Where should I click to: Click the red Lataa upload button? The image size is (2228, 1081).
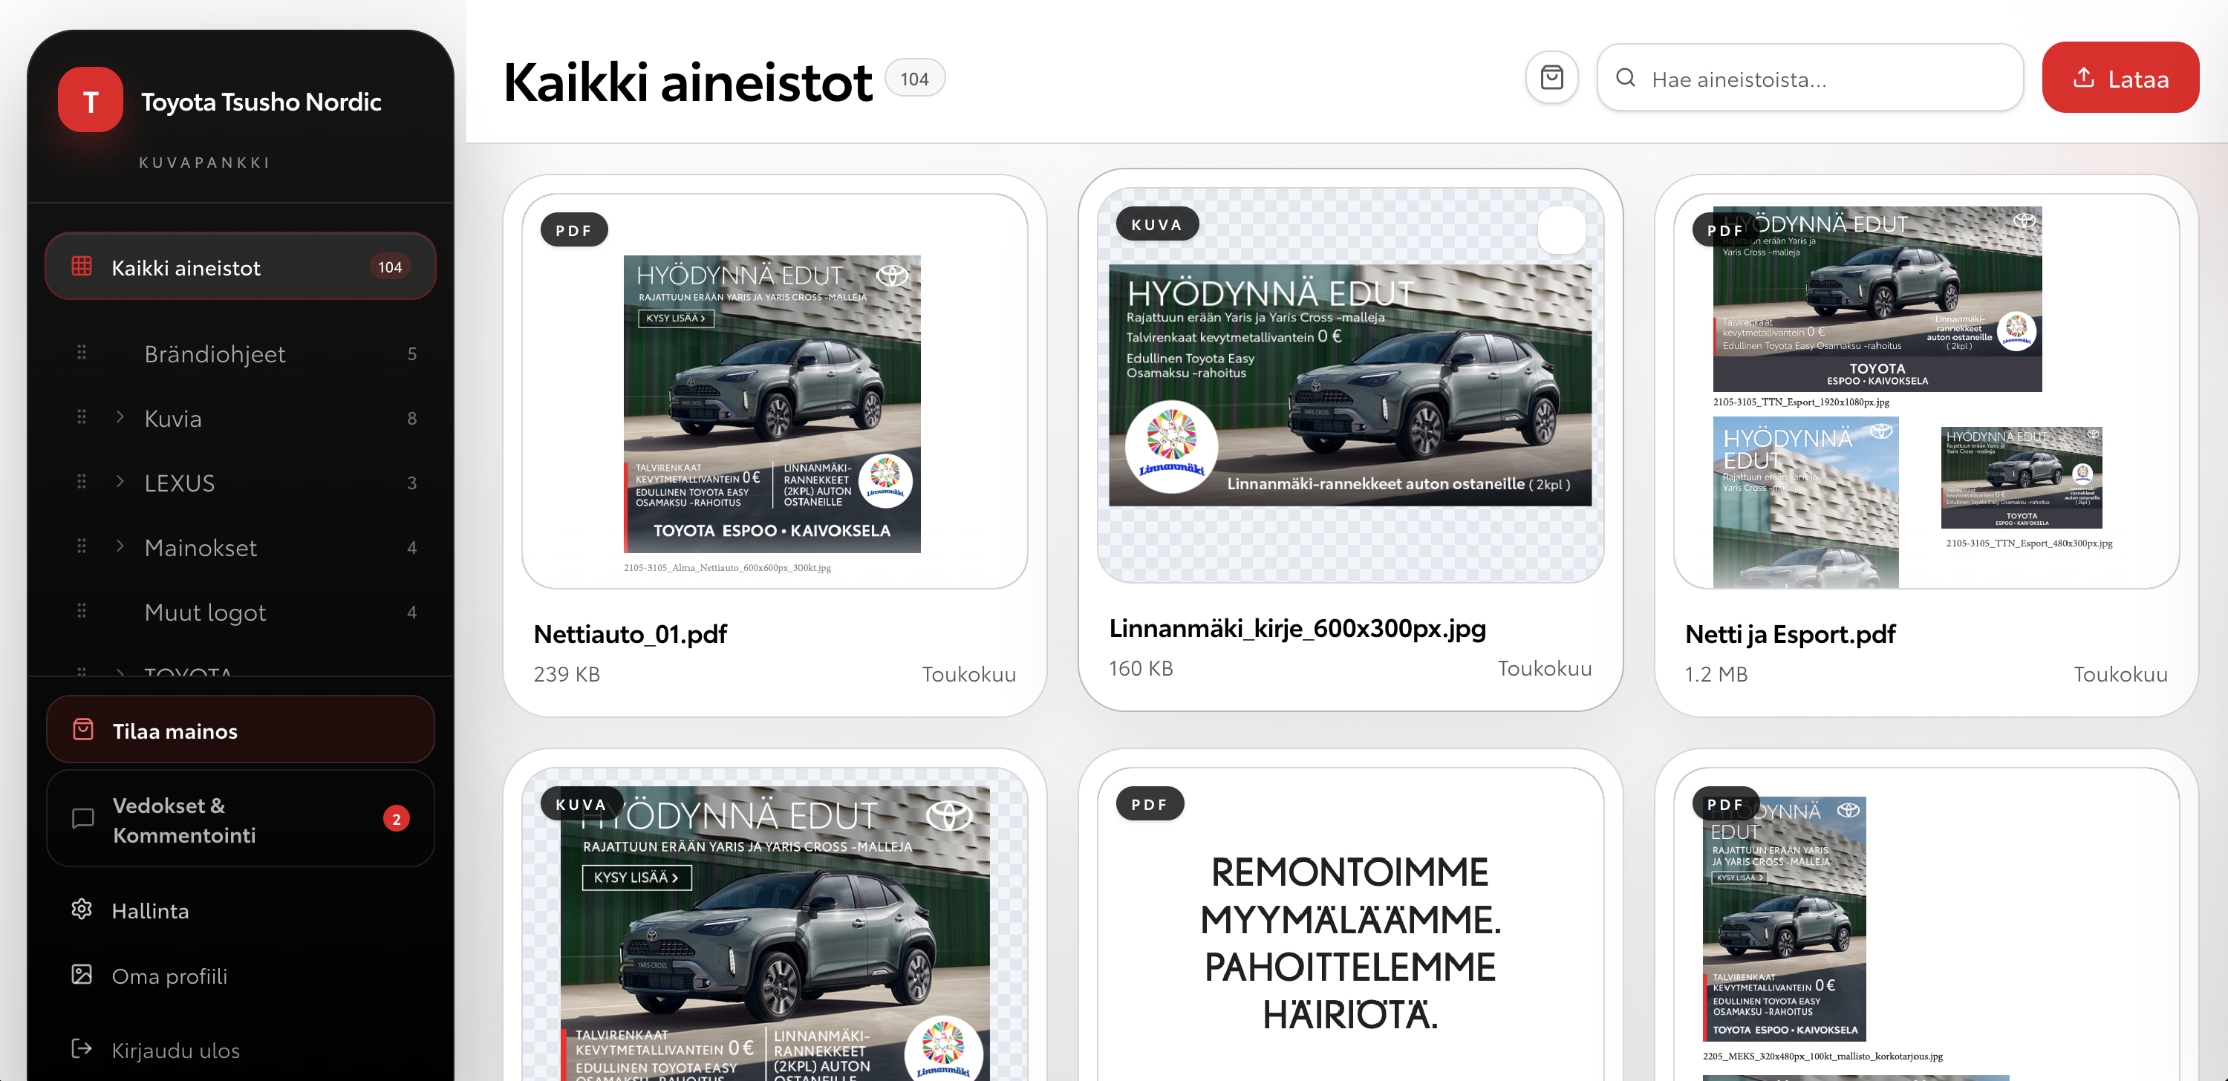click(2120, 78)
